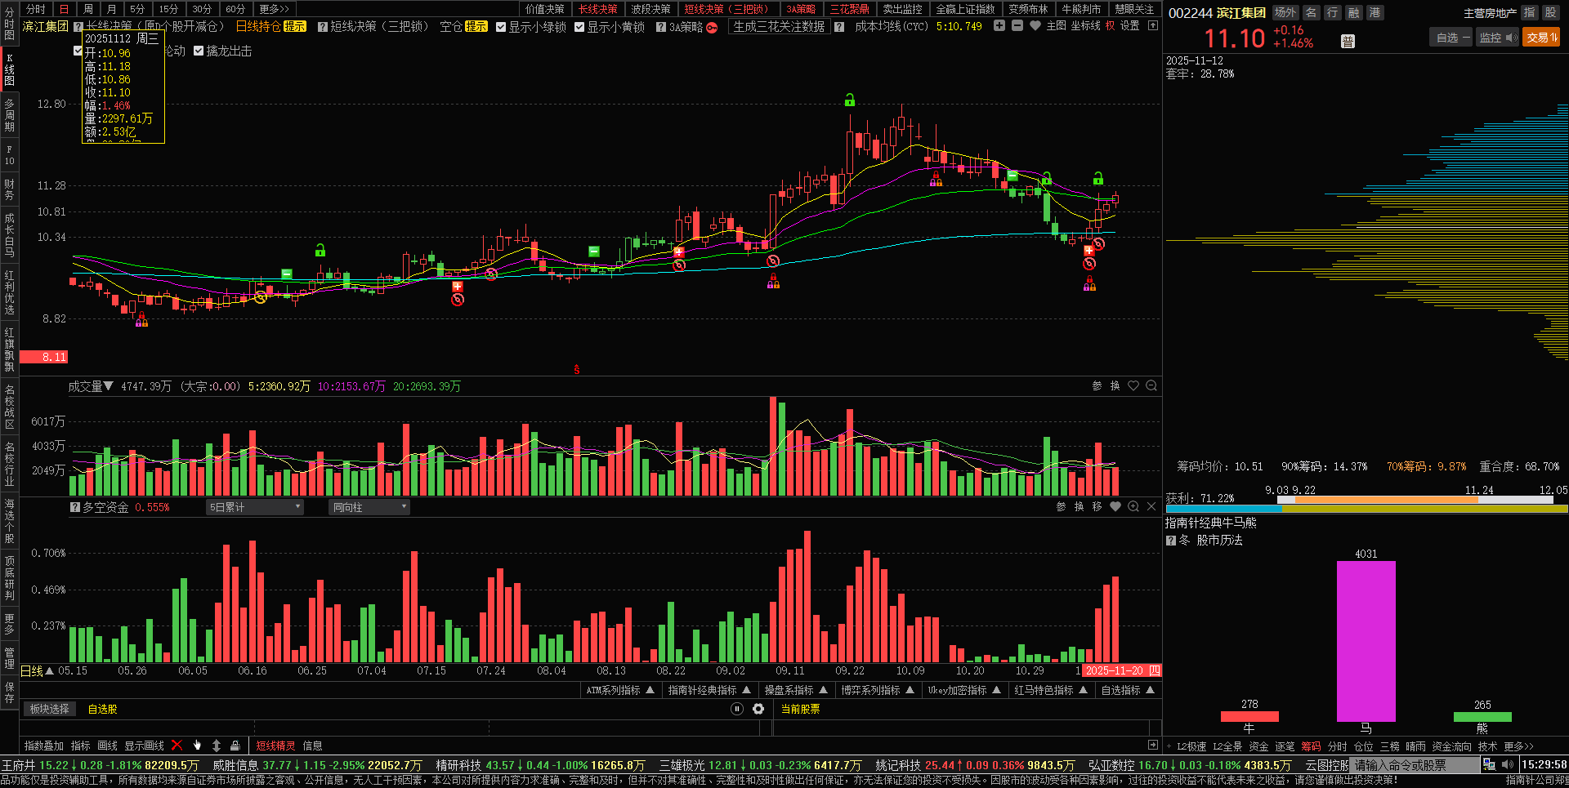Close the 多空资金 indicator panel
The width and height of the screenshot is (1569, 788).
pyautogui.click(x=1151, y=507)
